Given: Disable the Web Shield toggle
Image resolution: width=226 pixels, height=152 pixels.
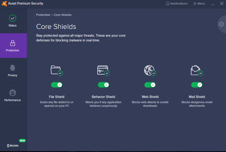Looking at the screenshot, I should [150, 85].
